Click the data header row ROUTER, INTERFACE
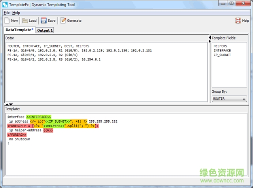The width and height of the screenshot is (253, 188). (x=48, y=46)
